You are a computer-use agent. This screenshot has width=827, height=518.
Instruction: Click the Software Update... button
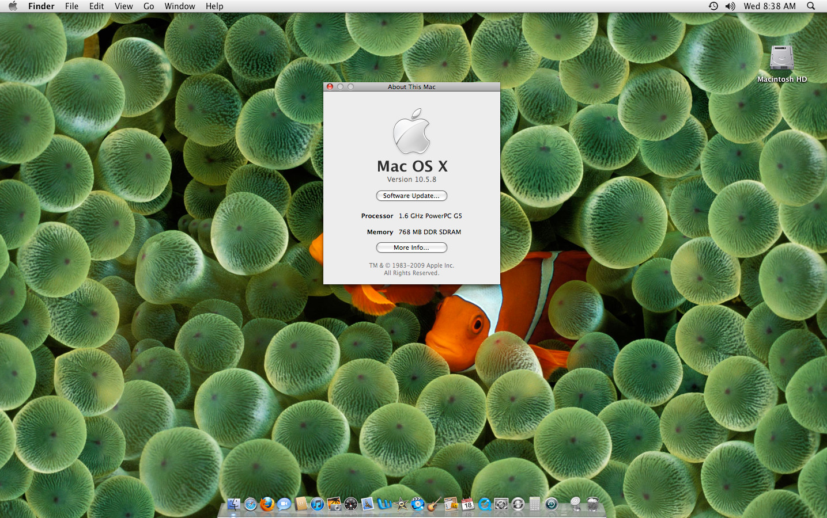(x=411, y=196)
